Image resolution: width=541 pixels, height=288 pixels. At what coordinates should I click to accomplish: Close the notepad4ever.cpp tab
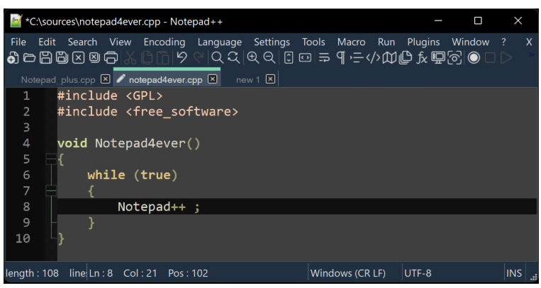(x=213, y=79)
